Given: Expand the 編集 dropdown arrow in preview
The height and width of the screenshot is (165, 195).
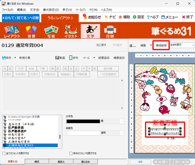Looking at the screenshot, I should [x=151, y=45].
